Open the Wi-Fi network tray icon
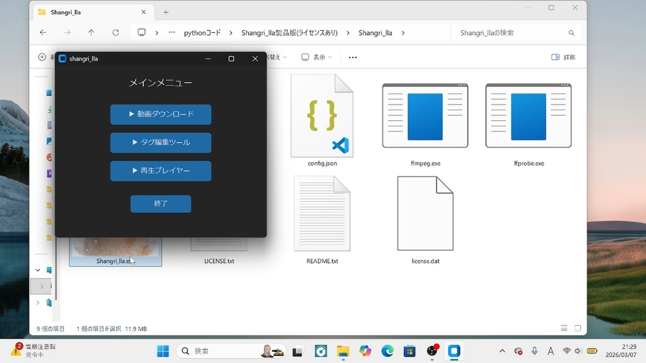Screen dimensions: 646x363 (x=567, y=351)
